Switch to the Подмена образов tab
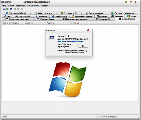 pyautogui.click(x=46, y=19)
